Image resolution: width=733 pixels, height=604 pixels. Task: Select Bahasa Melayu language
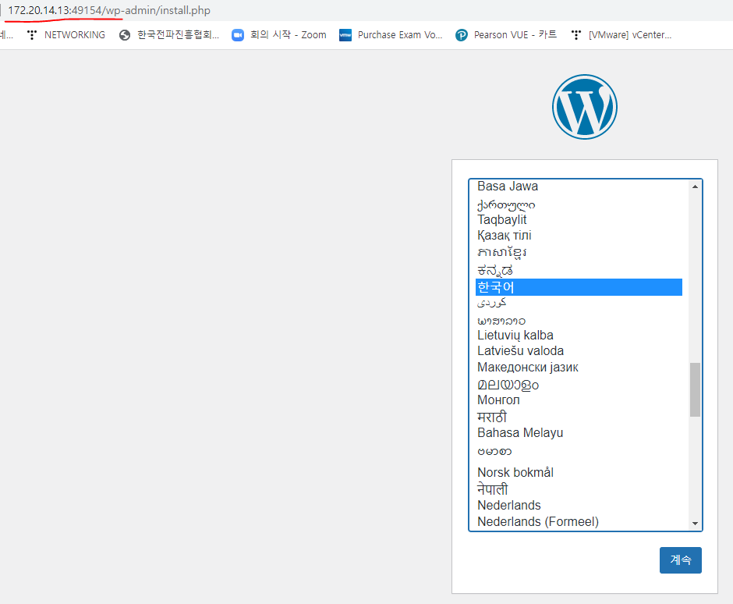(x=579, y=433)
